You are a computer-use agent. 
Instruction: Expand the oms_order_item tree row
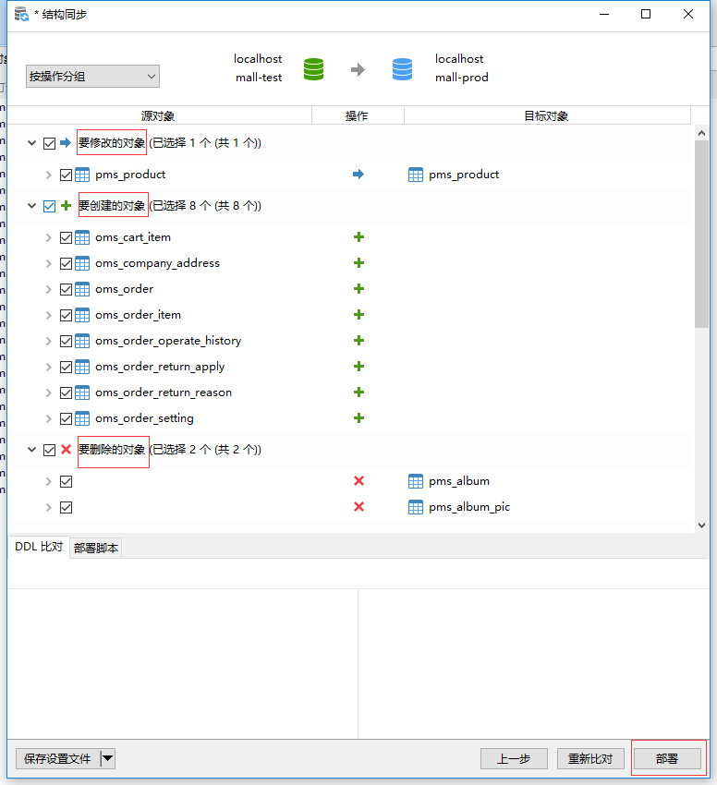49,315
